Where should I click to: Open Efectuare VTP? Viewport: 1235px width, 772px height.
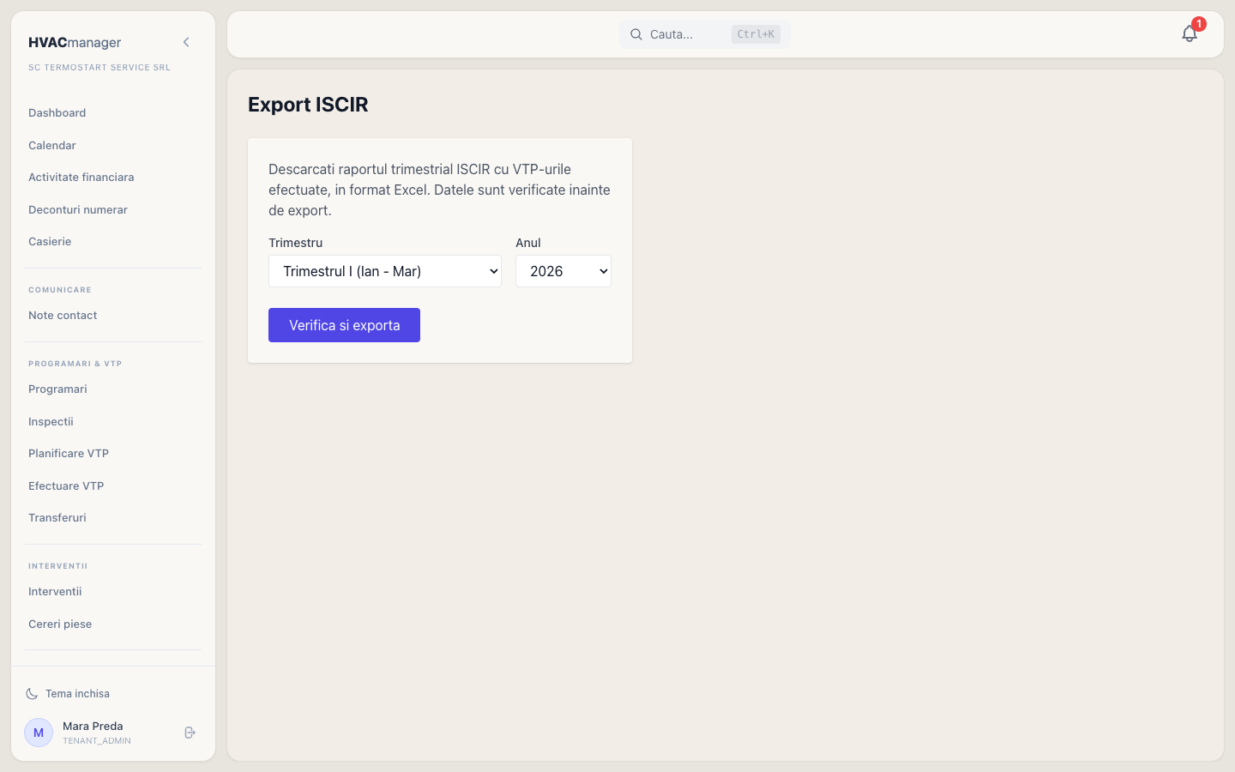66,486
